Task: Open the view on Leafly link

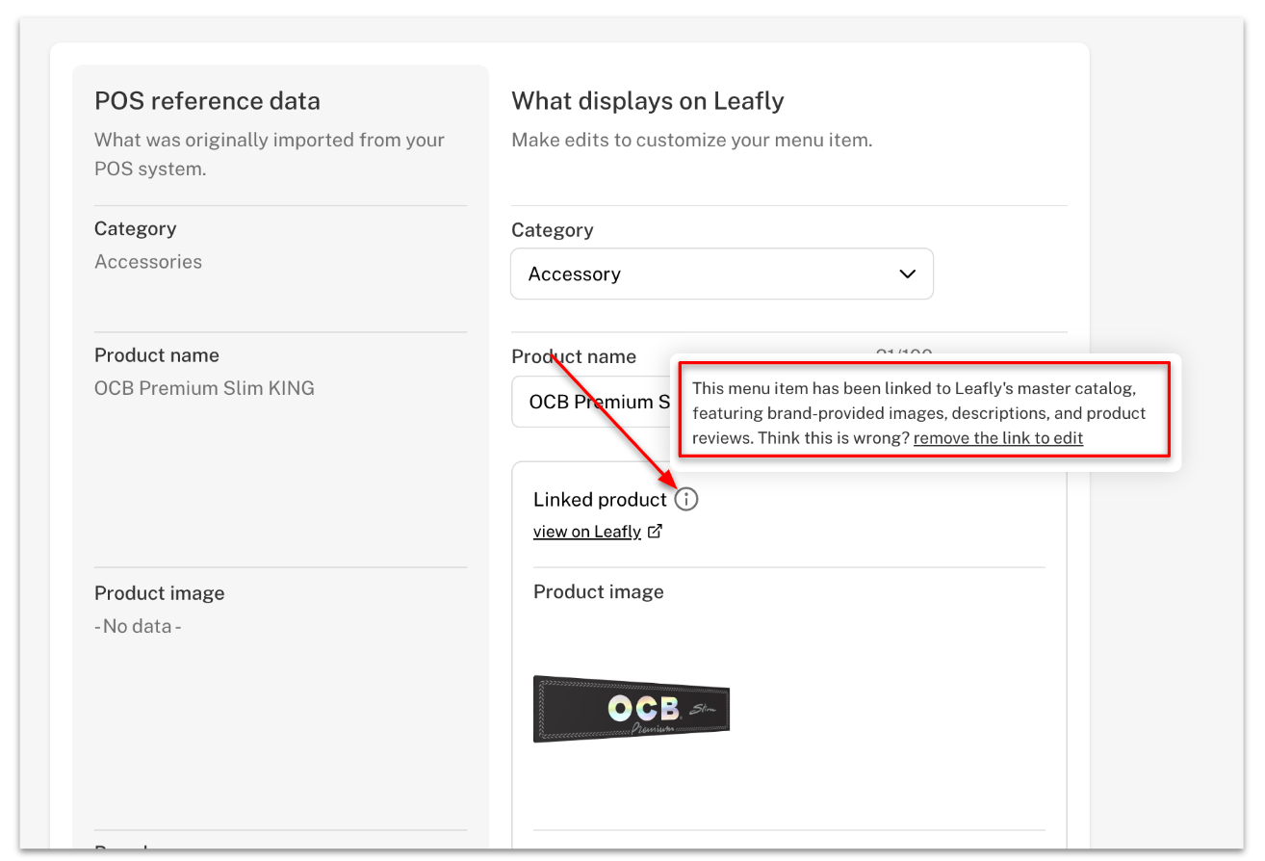Action: 587,532
